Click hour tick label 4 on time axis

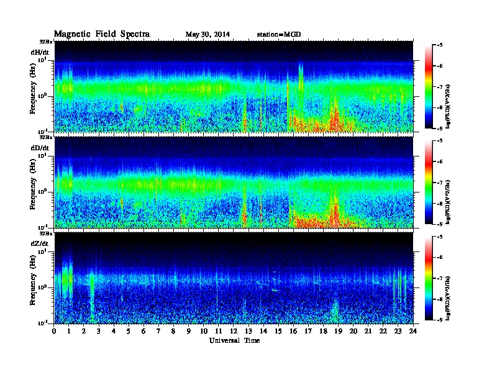pos(114,331)
